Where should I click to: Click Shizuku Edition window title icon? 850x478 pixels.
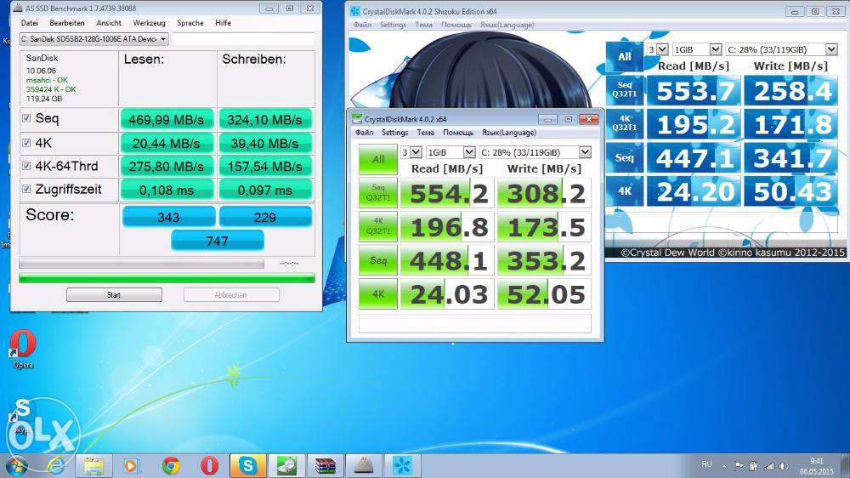point(355,11)
